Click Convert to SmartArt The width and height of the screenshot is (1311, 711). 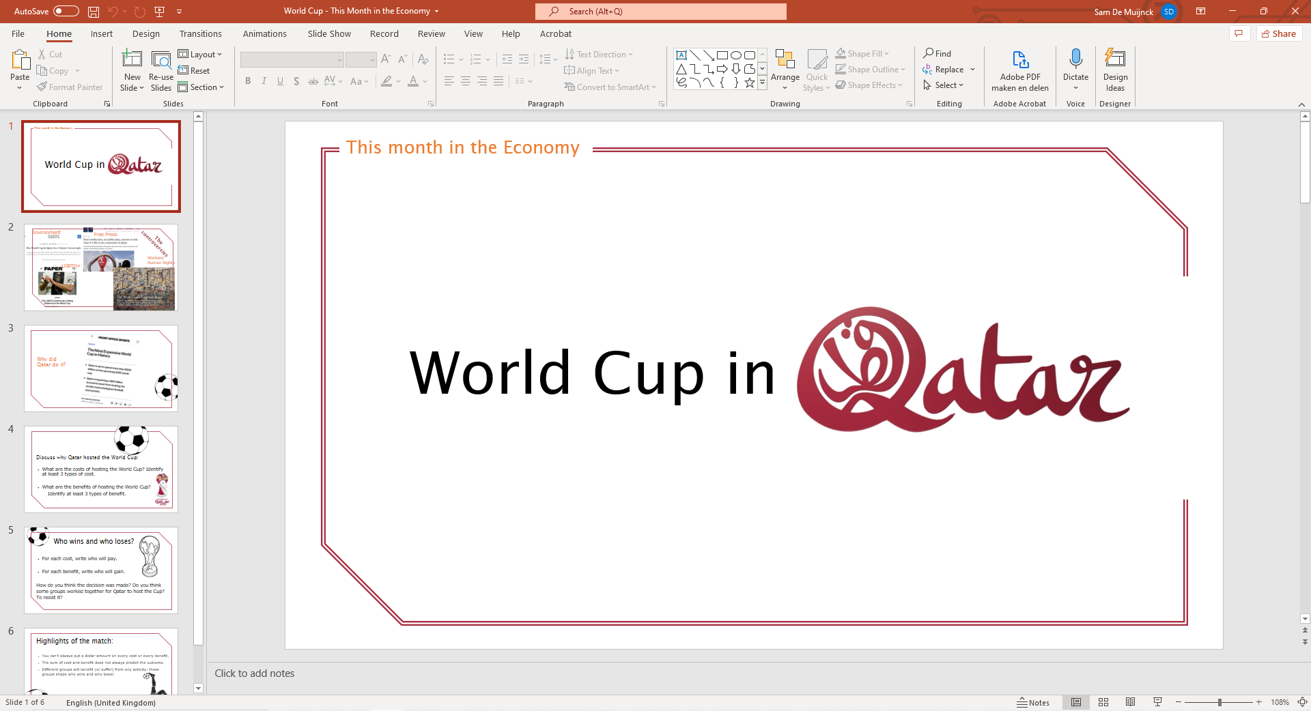(610, 87)
